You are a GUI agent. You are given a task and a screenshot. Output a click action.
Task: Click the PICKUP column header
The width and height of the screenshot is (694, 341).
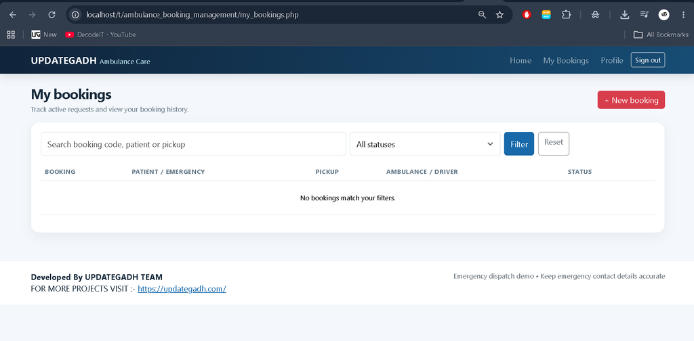pos(327,172)
